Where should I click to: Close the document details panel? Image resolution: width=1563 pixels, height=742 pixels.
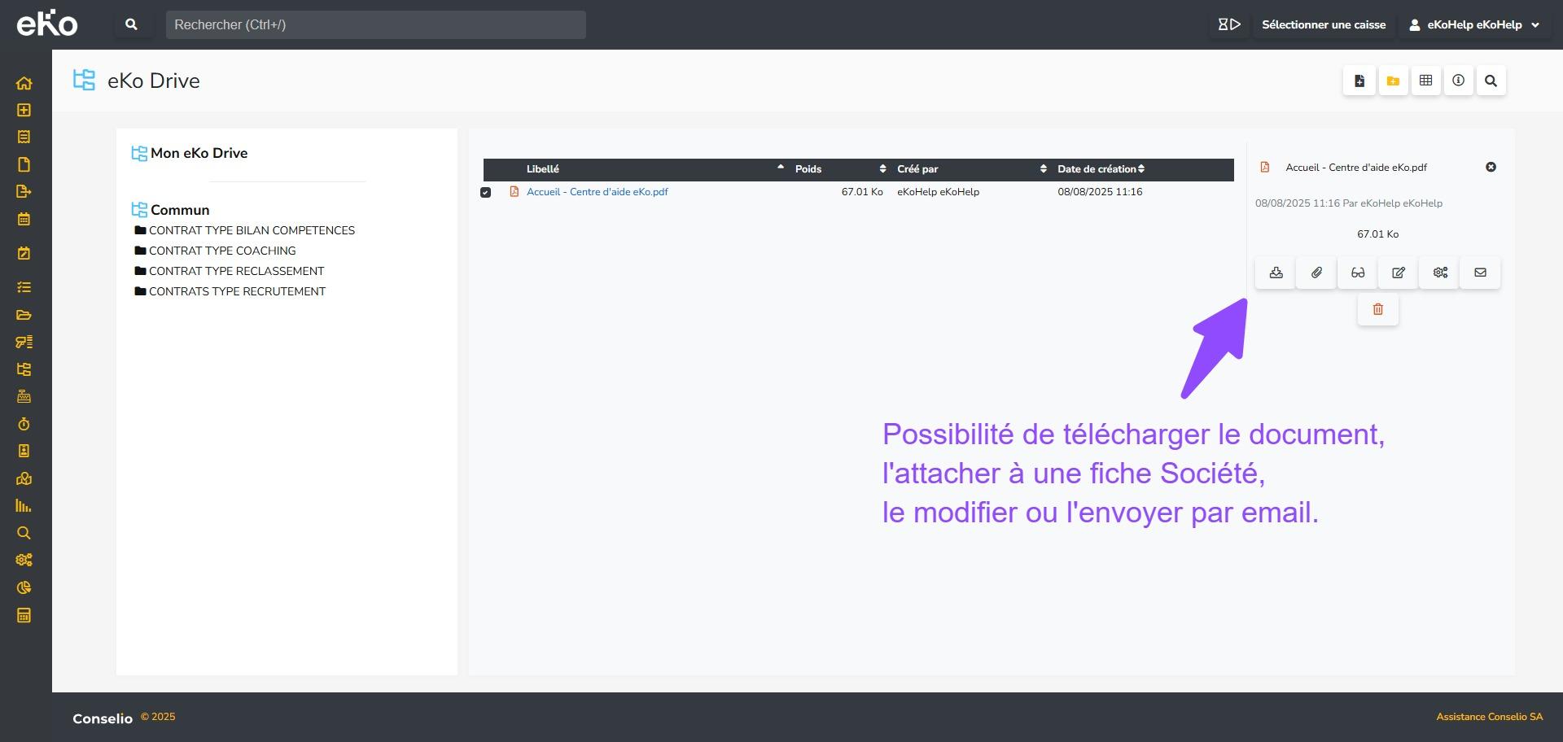point(1491,167)
